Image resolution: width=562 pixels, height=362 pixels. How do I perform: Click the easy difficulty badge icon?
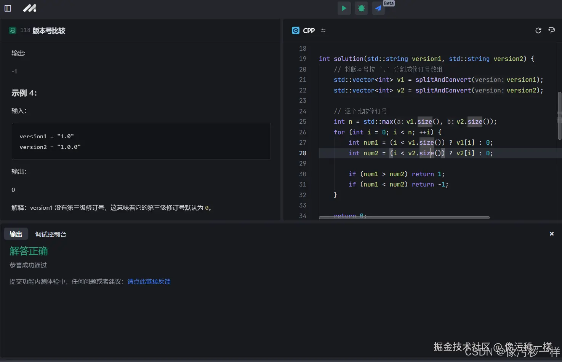click(13, 30)
